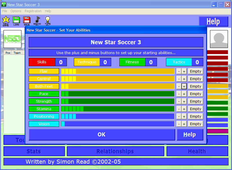This screenshot has width=232, height=170.
Task: Open the Registration menu
Action: 33,11
